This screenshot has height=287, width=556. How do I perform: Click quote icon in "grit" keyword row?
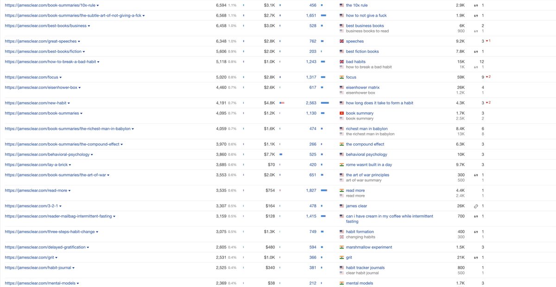(475, 258)
